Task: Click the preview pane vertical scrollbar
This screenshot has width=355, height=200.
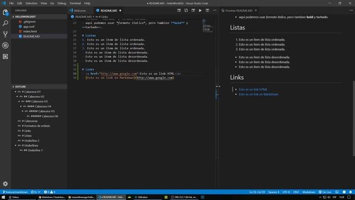Action: 354,118
